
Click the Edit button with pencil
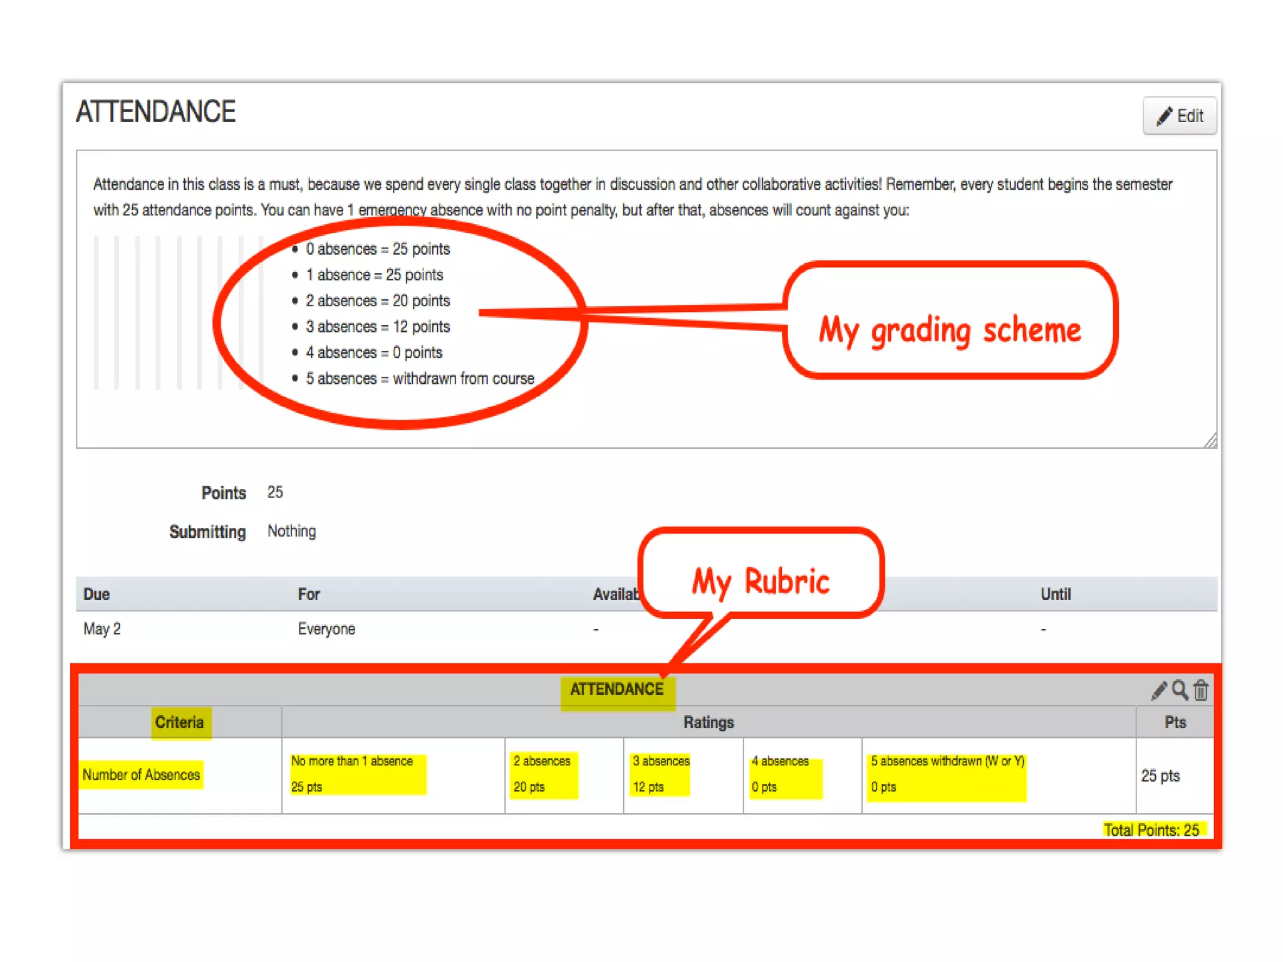pyautogui.click(x=1179, y=116)
